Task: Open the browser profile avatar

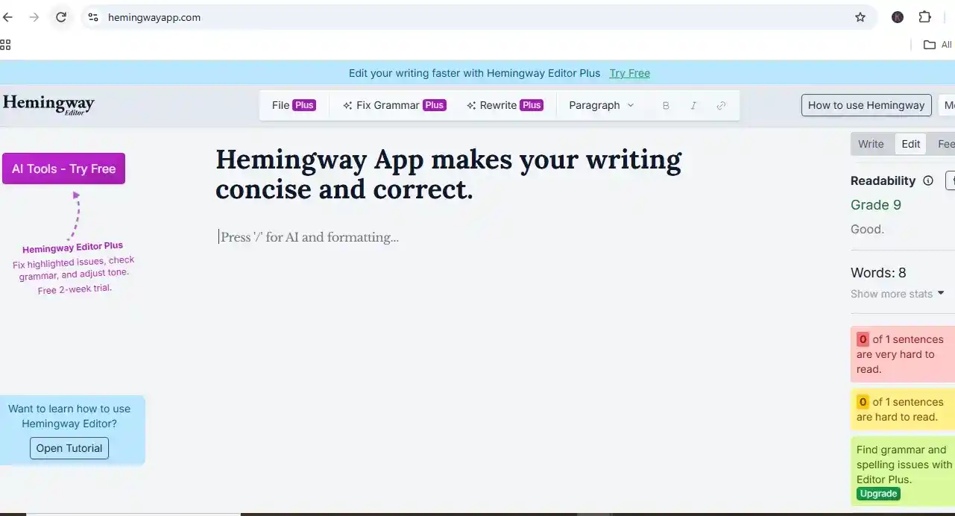Action: tap(898, 17)
